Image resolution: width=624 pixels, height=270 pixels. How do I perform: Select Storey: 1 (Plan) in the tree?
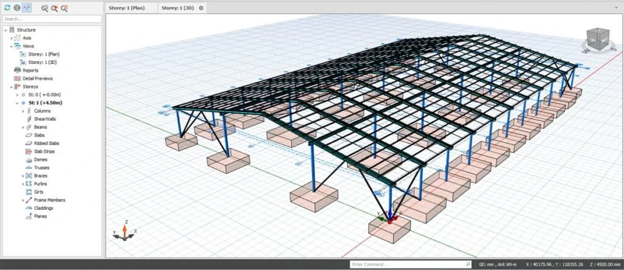[x=44, y=54]
